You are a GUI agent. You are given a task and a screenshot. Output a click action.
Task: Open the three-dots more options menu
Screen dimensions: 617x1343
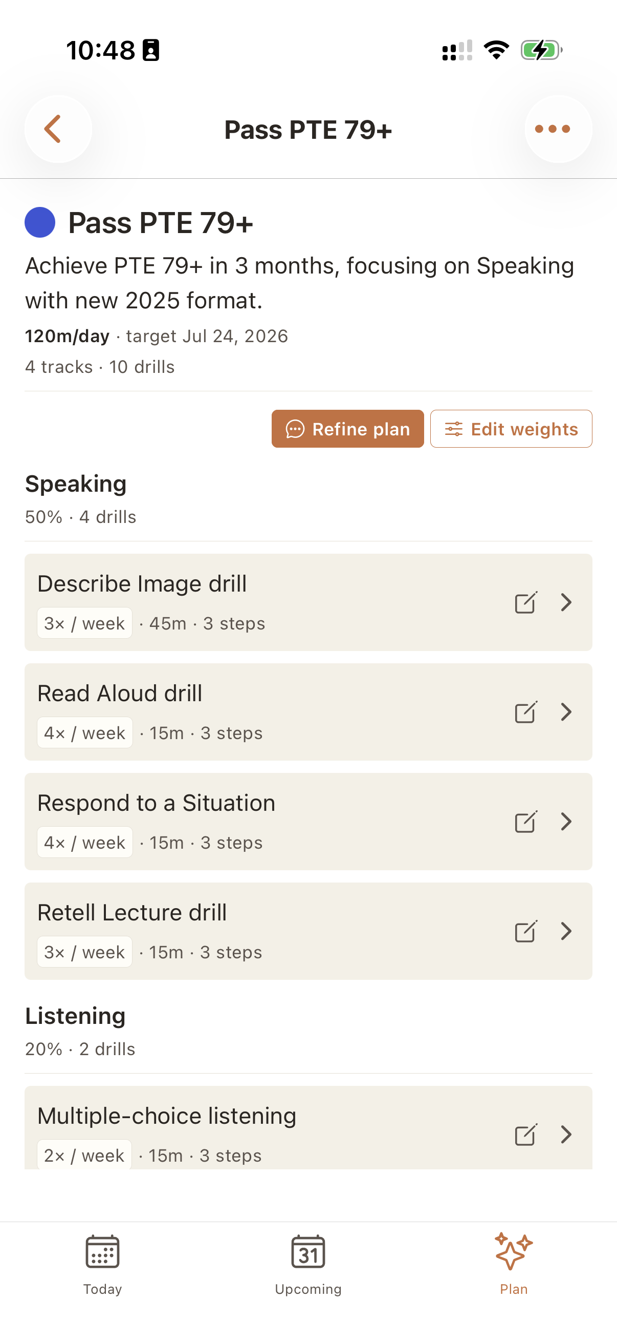pyautogui.click(x=558, y=129)
